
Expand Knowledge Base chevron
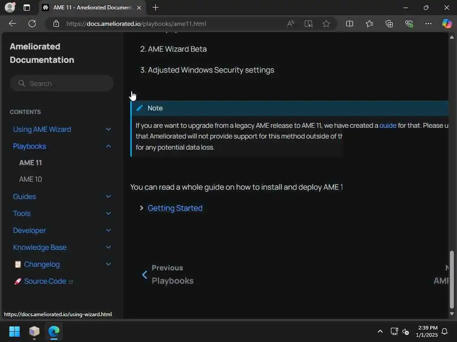pos(108,247)
